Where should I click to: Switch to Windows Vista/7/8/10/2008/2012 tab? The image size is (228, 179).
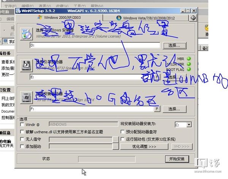146,18
